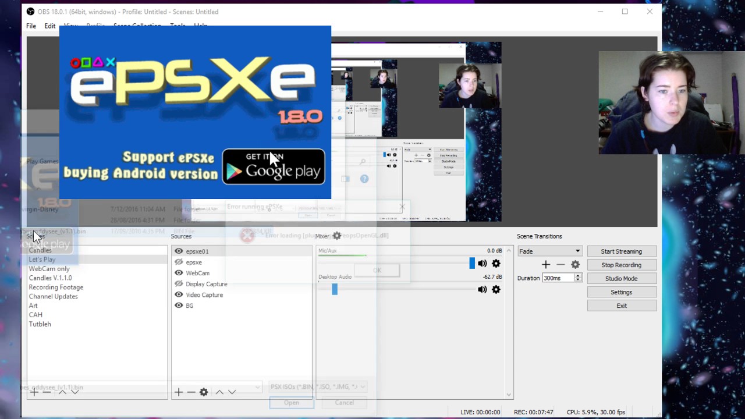The width and height of the screenshot is (745, 419).
Task: Mute the Mic/Aux audio
Action: [483, 264]
